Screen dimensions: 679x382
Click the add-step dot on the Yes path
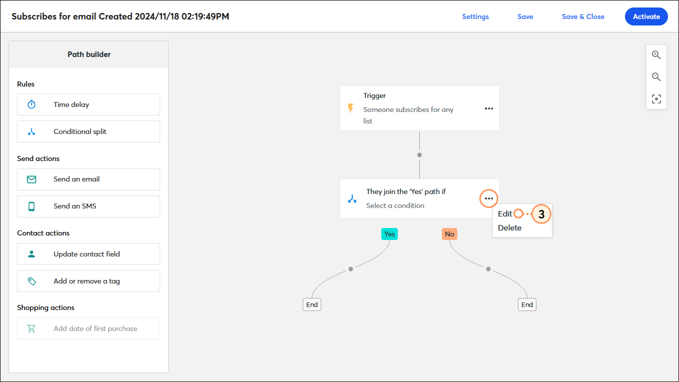351,269
